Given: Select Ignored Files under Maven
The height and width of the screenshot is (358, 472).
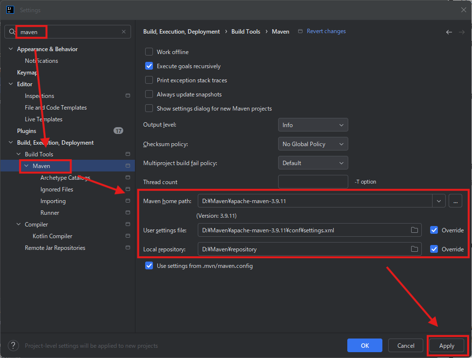Looking at the screenshot, I should pos(57,189).
